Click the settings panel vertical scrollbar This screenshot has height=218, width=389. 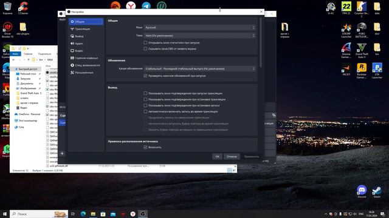(x=261, y=42)
